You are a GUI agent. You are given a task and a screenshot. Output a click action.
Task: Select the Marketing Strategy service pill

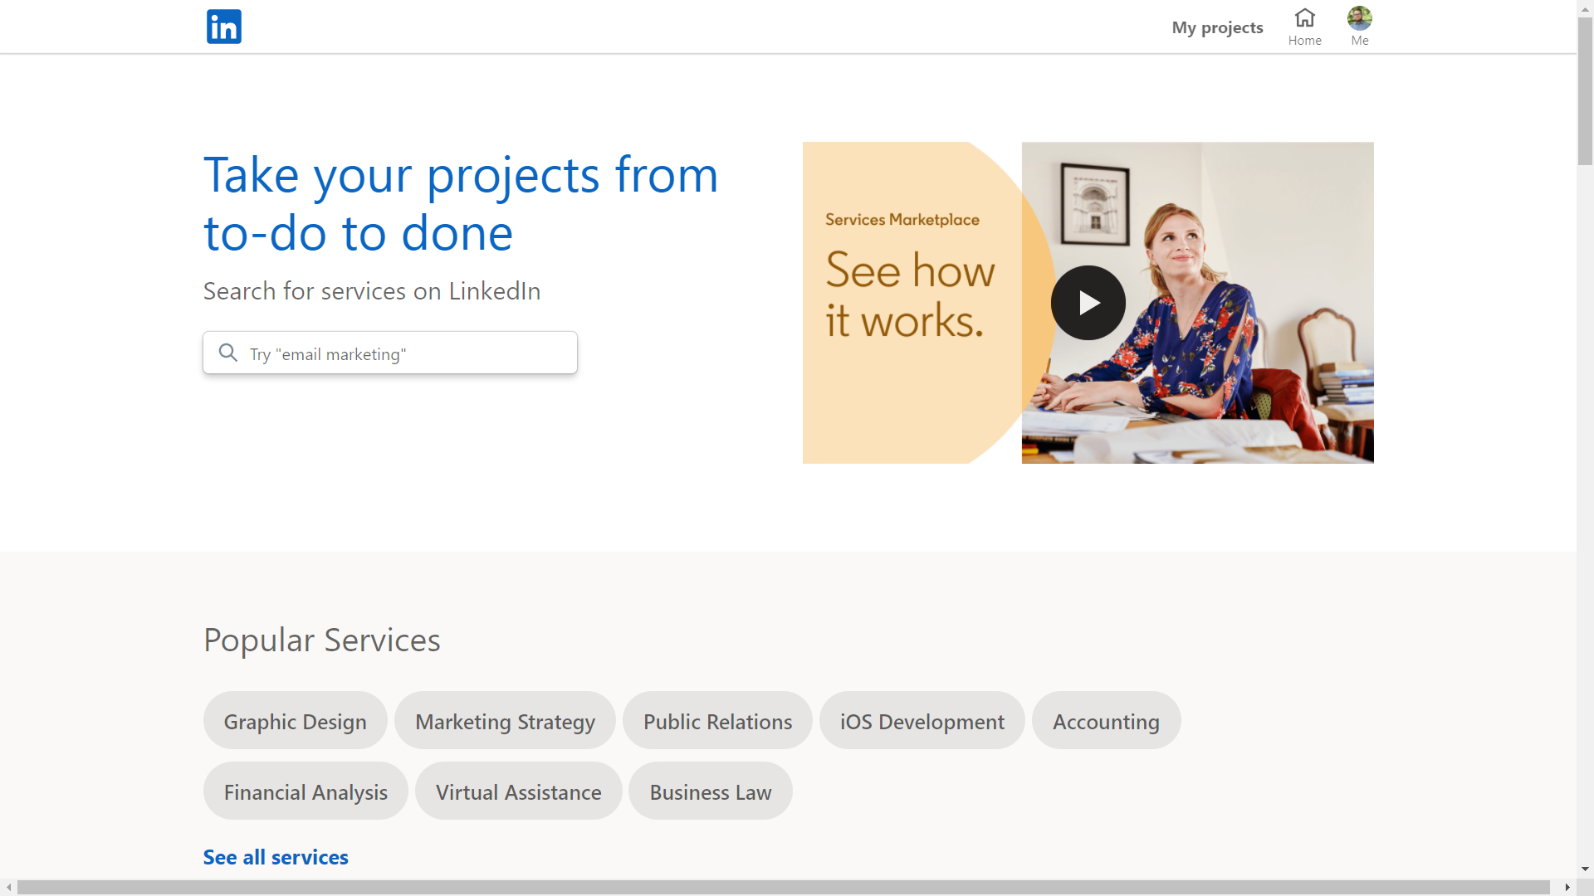505,721
